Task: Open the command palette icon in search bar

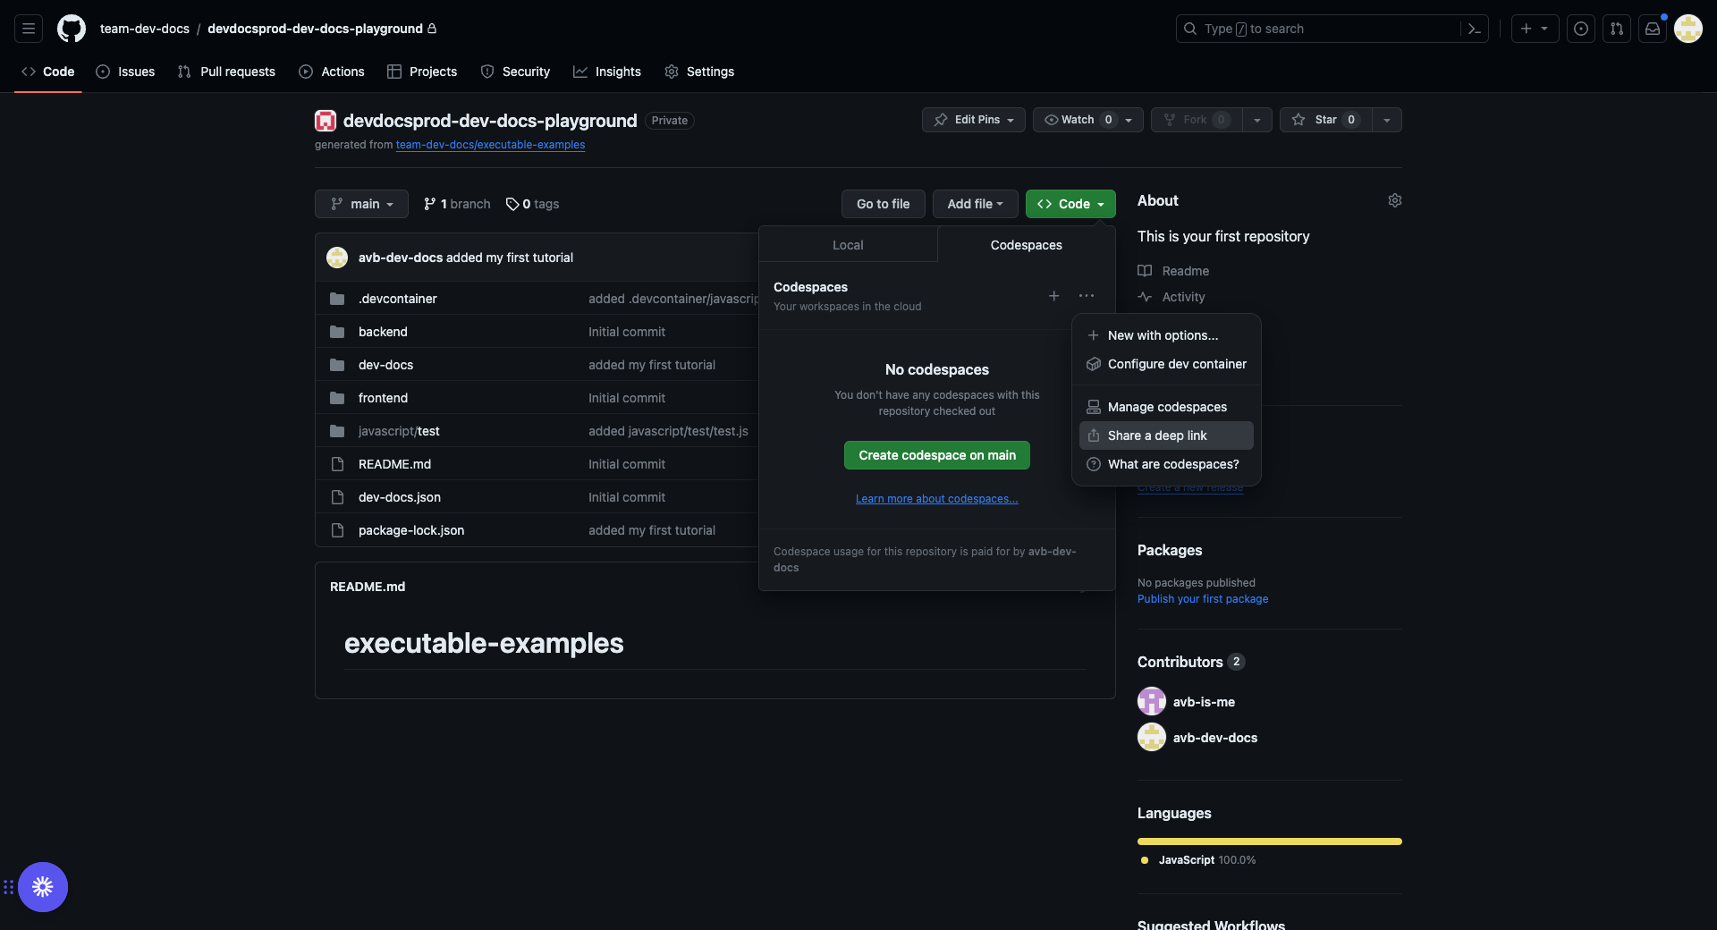Action: click(1475, 28)
